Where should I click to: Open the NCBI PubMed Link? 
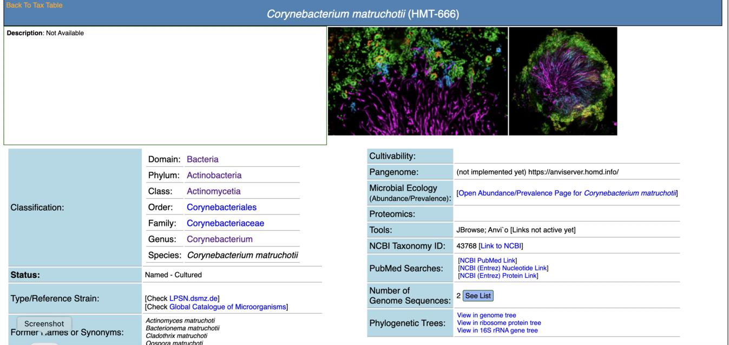click(x=488, y=261)
